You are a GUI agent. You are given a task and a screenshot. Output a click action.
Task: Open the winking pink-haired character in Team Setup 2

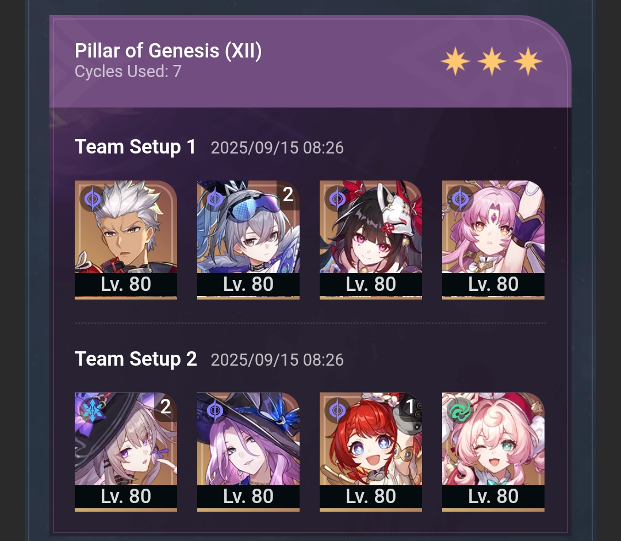pos(493,452)
